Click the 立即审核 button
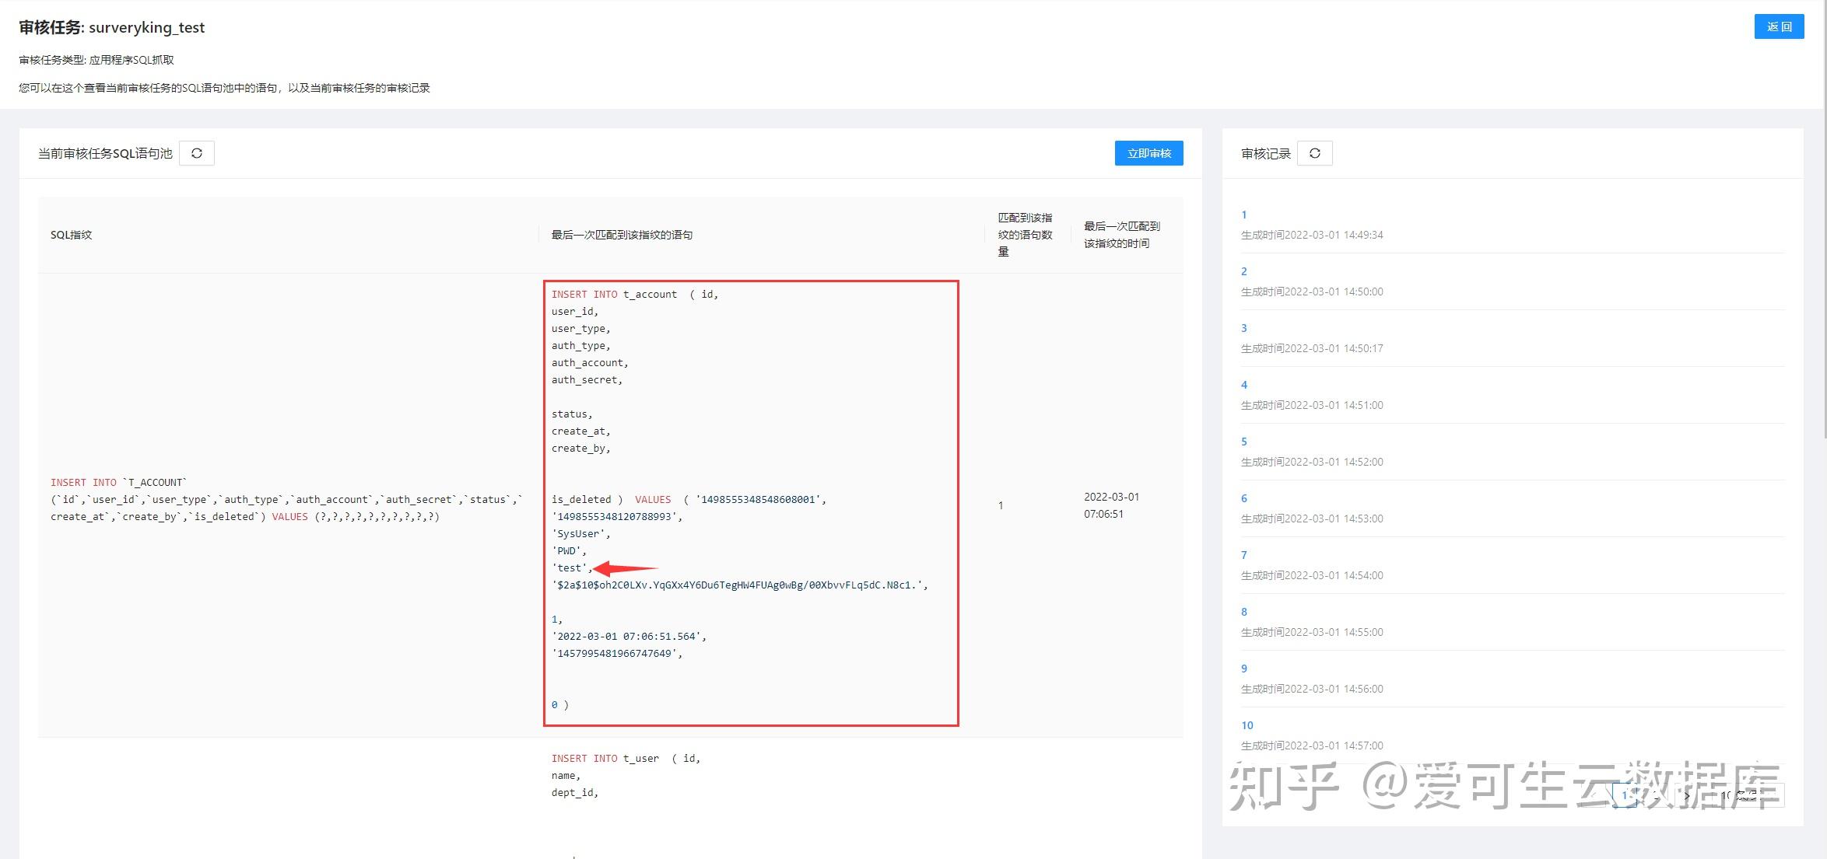The image size is (1827, 859). [1148, 152]
